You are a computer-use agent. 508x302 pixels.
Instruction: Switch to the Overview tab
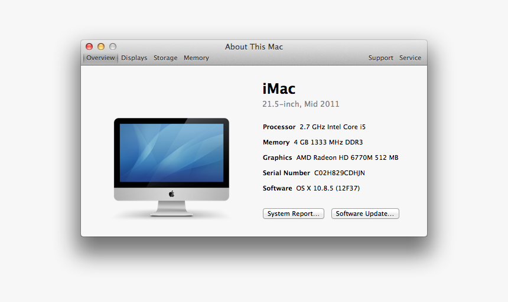100,58
